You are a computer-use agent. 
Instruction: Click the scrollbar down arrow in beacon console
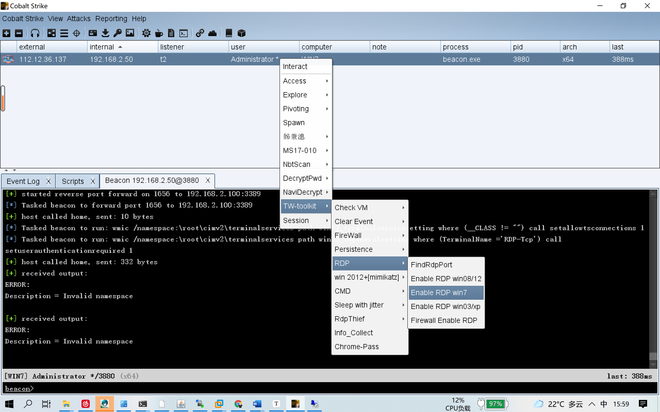tap(653, 364)
